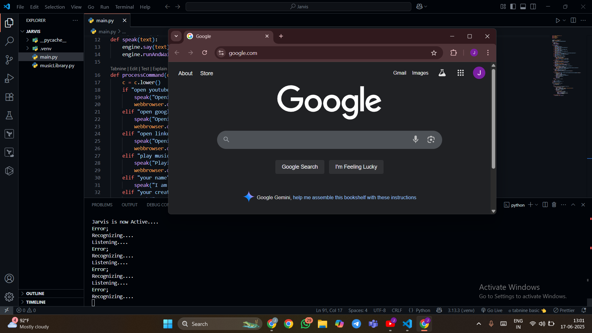Open the About link on Google
592x333 pixels.
click(x=185, y=73)
